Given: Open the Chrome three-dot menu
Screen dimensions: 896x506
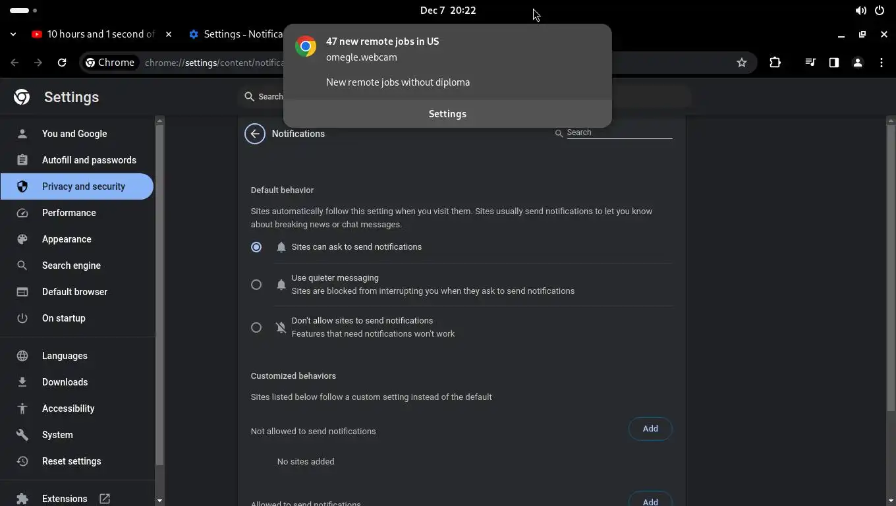Looking at the screenshot, I should tap(882, 63).
